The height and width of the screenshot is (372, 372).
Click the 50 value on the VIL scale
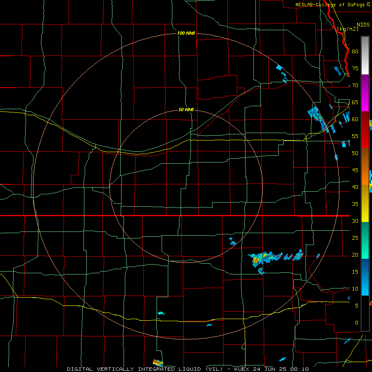pos(355,153)
